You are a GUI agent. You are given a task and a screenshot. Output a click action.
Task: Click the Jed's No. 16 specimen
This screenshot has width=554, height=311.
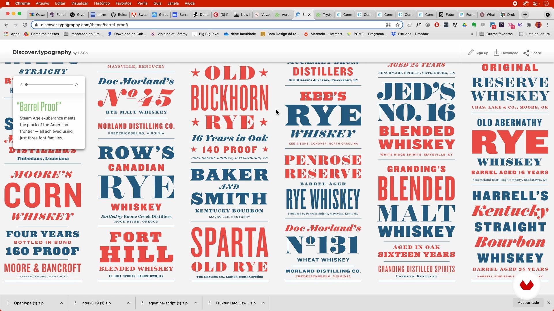tap(416, 119)
